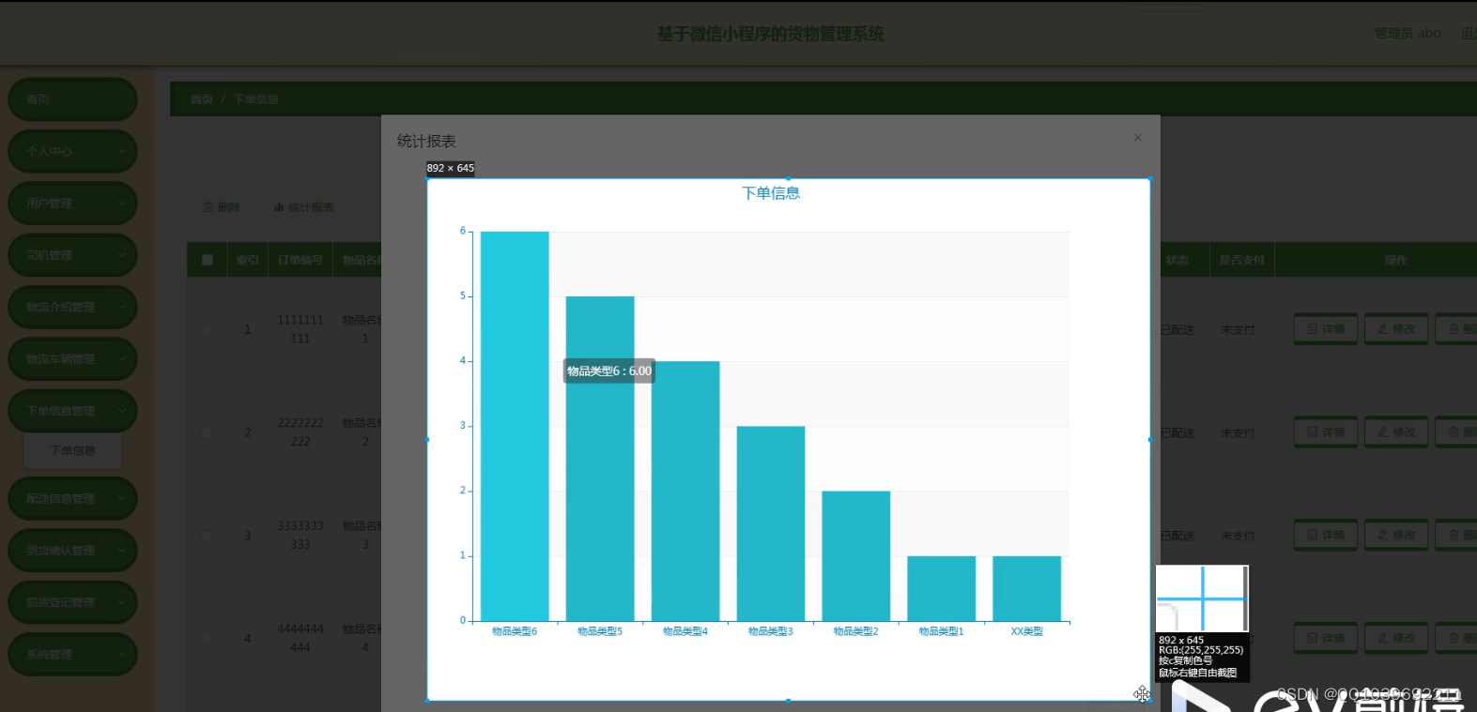
Task: Click the 物品类型6 x-axis label
Action: tap(515, 631)
